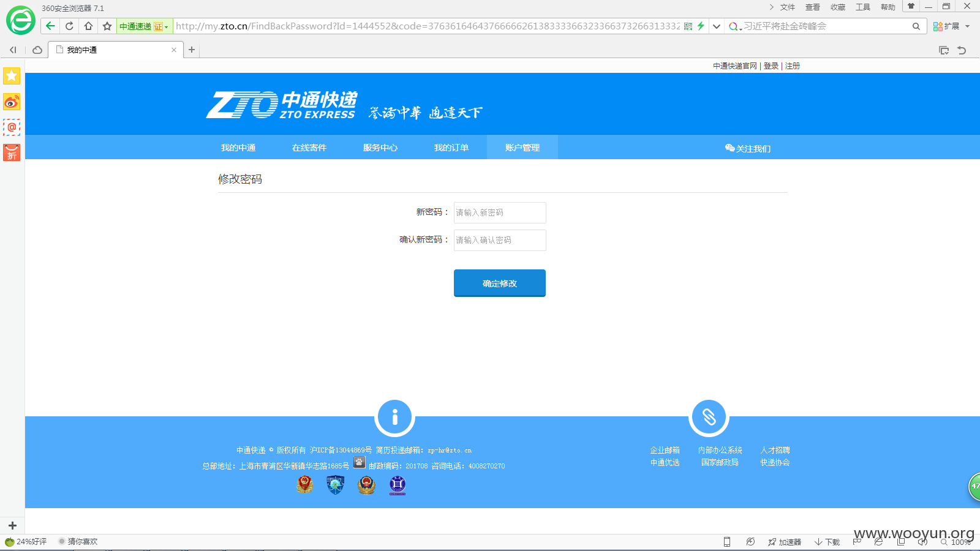Reload the page with the refresh icon
Screen dimensions: 980x551
pyautogui.click(x=69, y=26)
